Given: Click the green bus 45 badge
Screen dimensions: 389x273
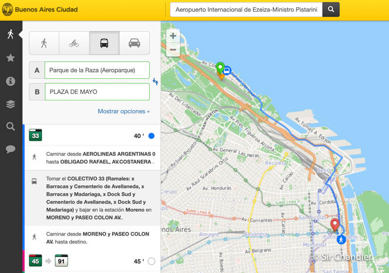Looking at the screenshot, I should click(x=35, y=261).
